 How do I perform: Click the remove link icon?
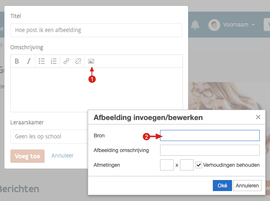(x=78, y=61)
